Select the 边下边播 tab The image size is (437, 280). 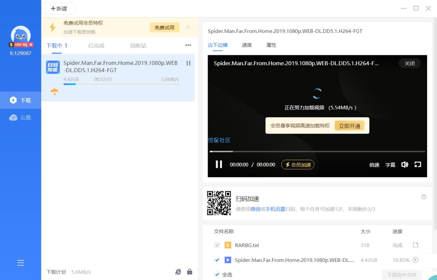[x=217, y=45]
